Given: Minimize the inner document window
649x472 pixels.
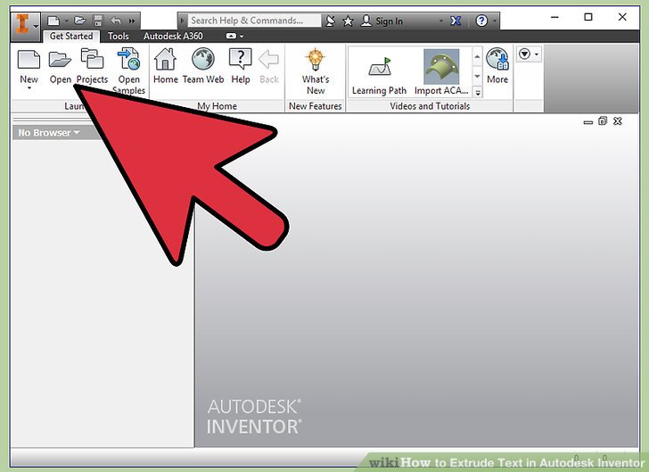Looking at the screenshot, I should (587, 122).
